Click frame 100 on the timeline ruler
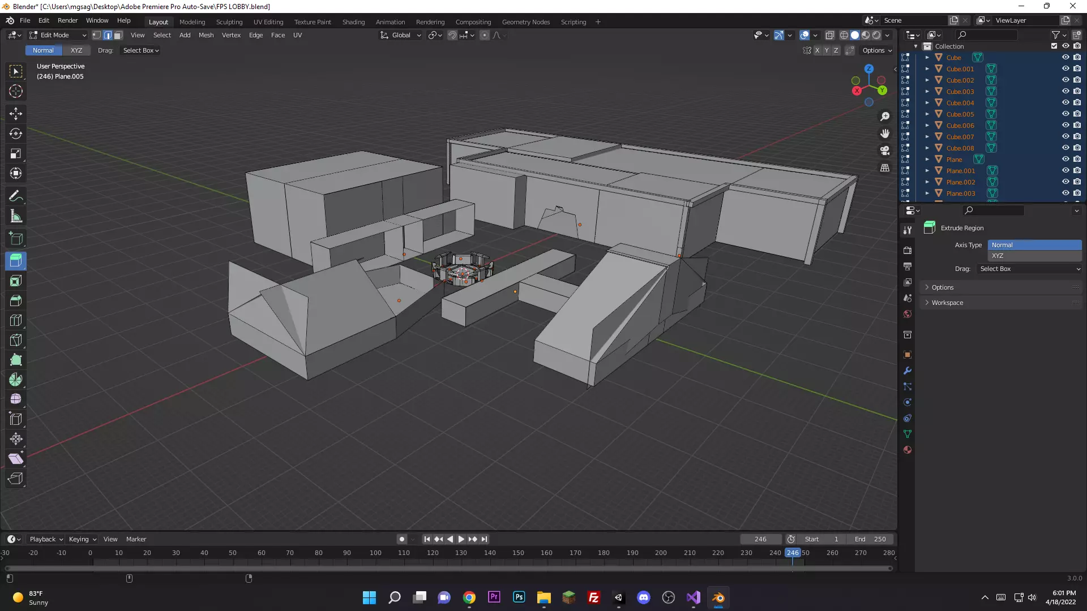 [x=375, y=553]
